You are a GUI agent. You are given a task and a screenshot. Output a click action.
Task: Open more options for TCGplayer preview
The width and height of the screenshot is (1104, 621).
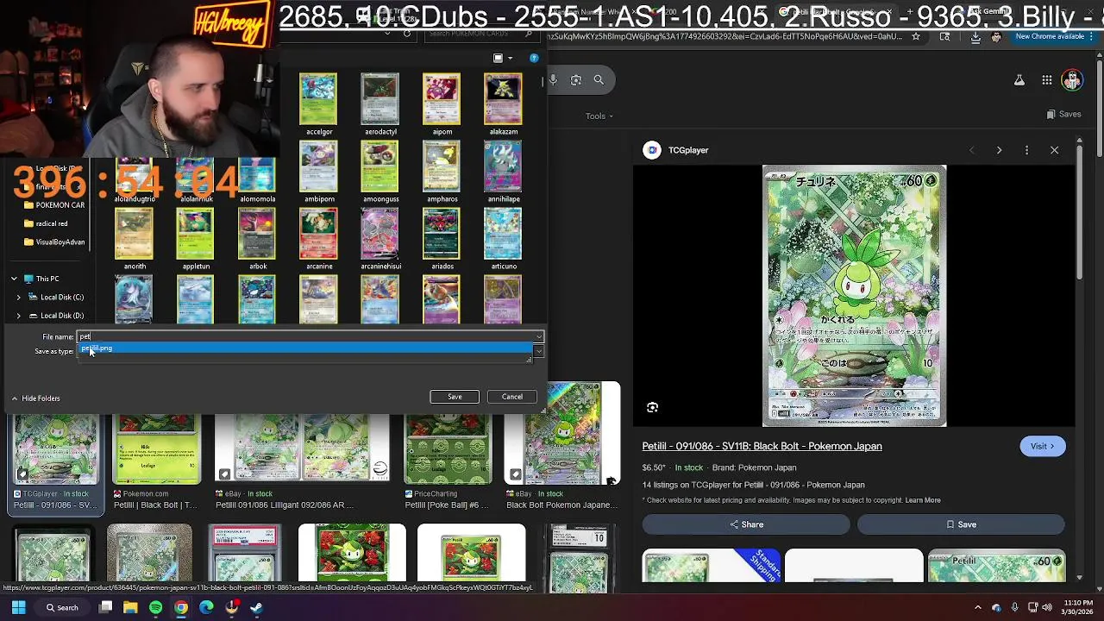1026,150
